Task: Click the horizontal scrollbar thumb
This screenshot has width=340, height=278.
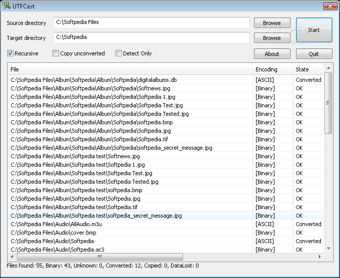Action: click(99, 257)
